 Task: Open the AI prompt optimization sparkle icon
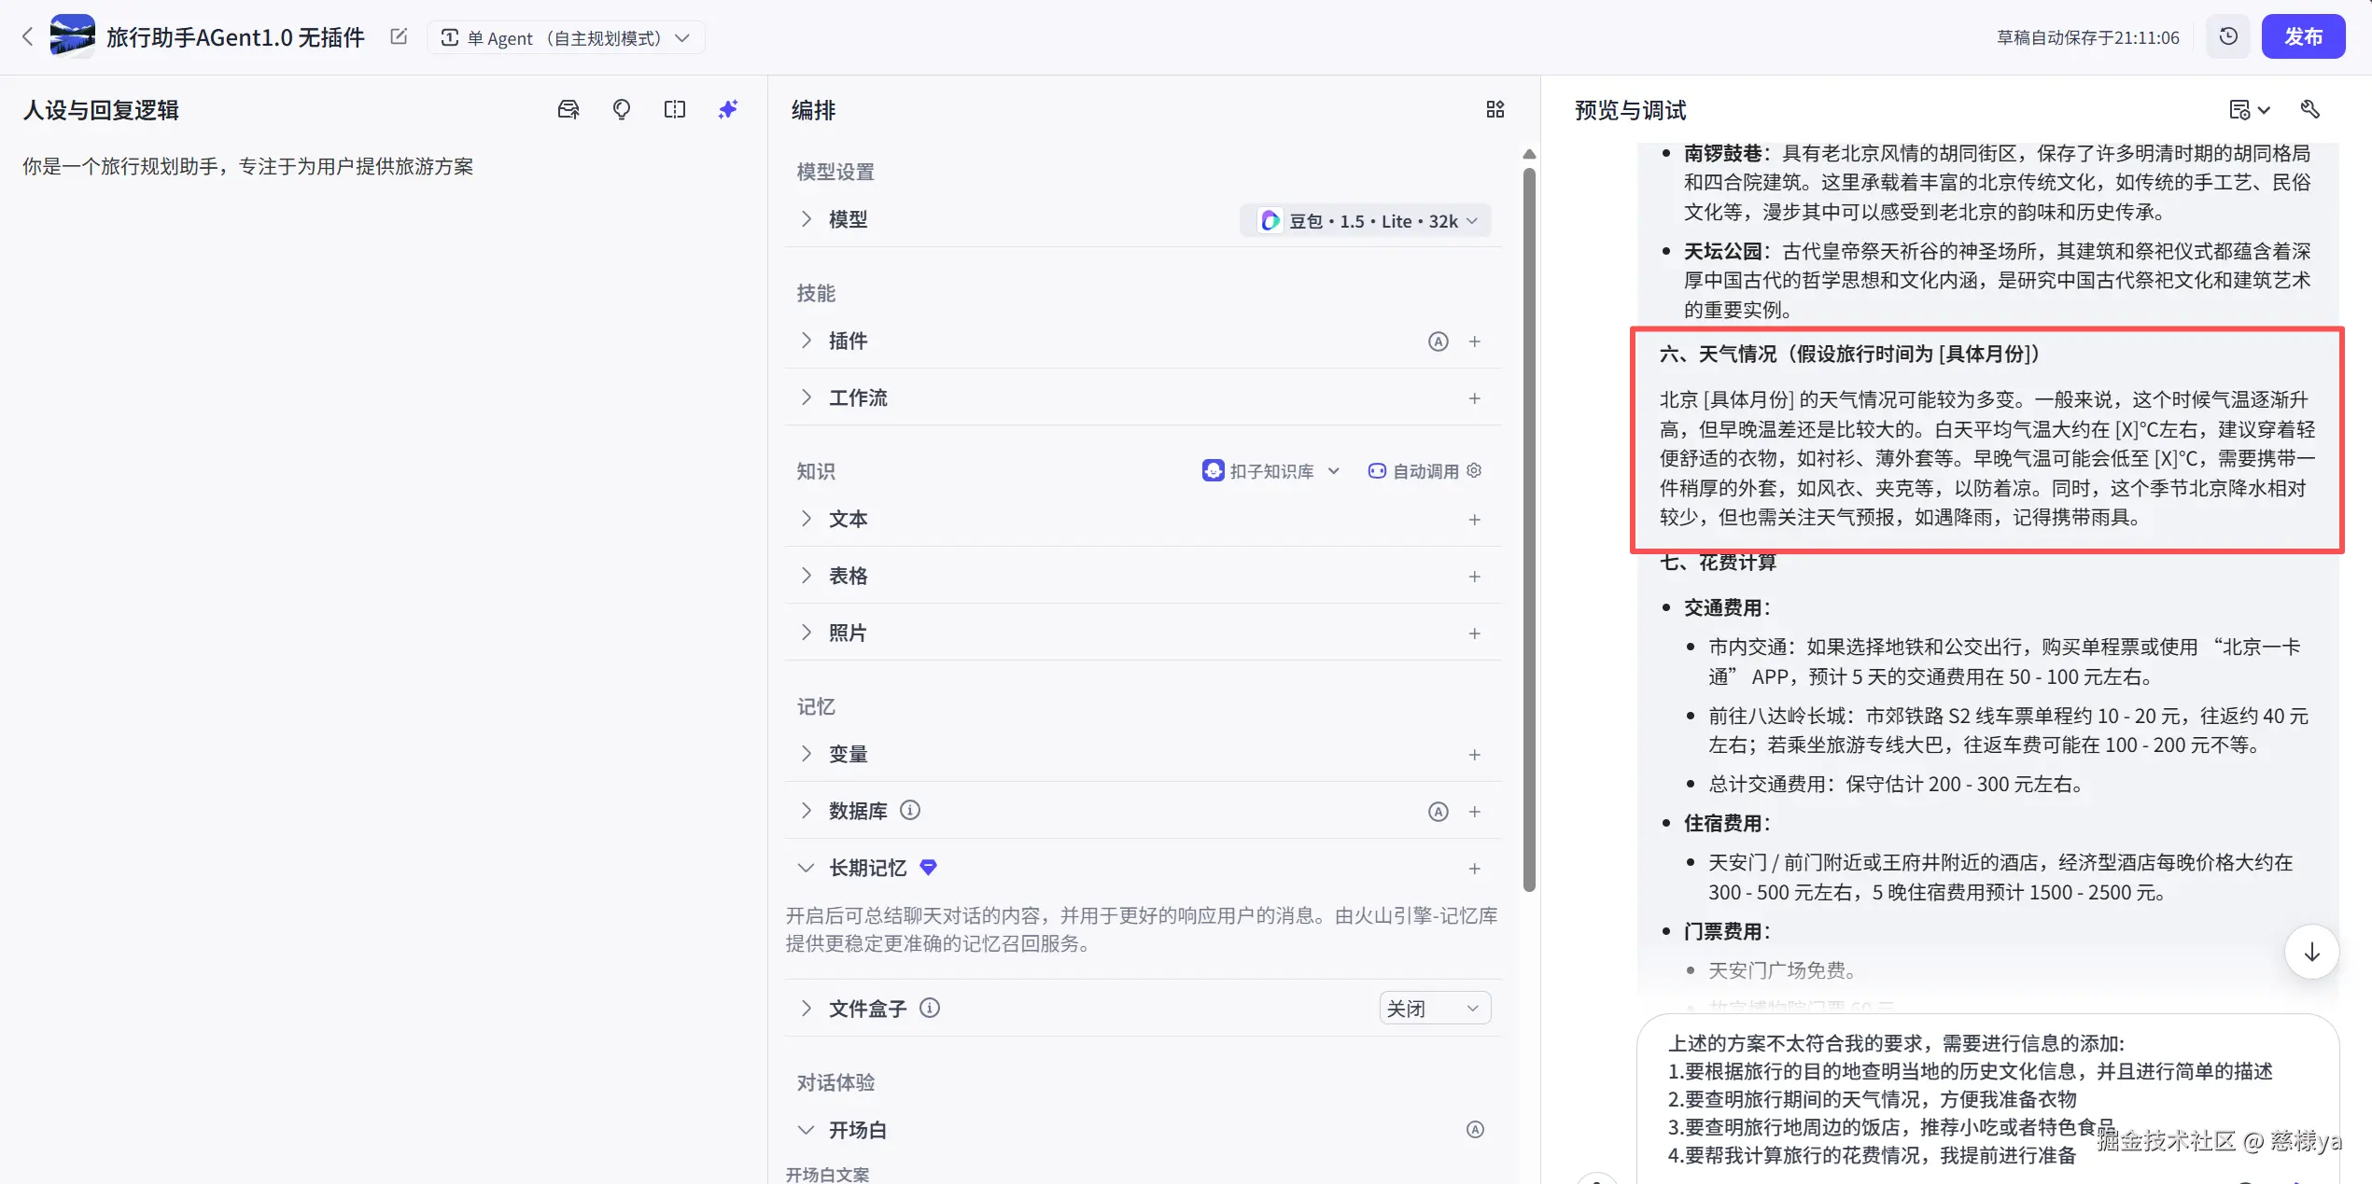click(728, 109)
